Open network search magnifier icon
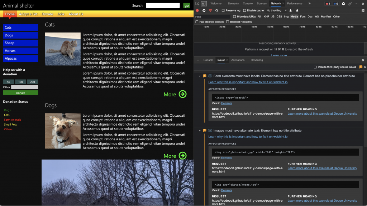The height and width of the screenshot is (206, 367). tap(217, 10)
